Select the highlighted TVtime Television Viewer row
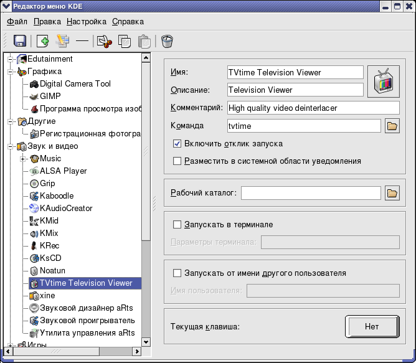The height and width of the screenshot is (363, 416). pos(85,283)
